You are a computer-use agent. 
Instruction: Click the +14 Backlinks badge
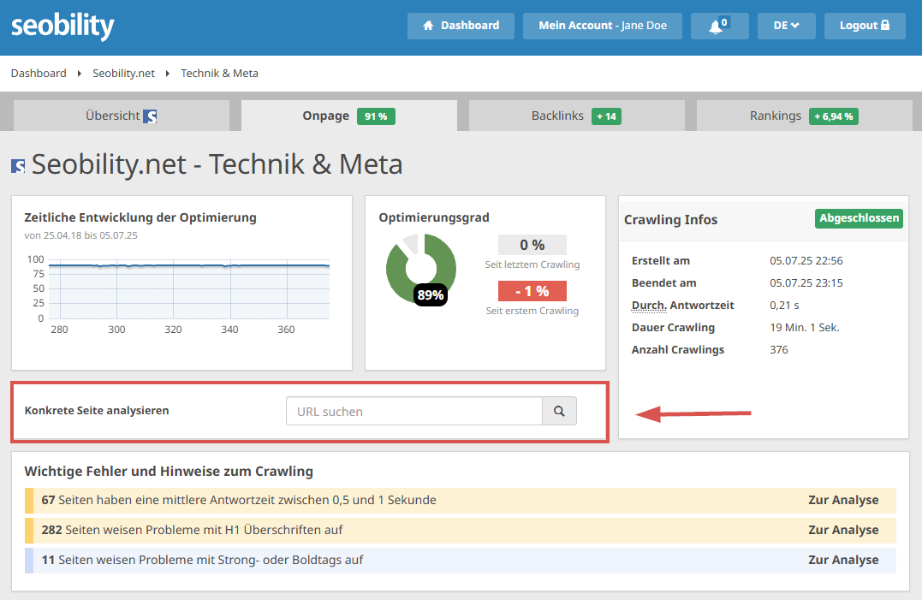click(606, 116)
